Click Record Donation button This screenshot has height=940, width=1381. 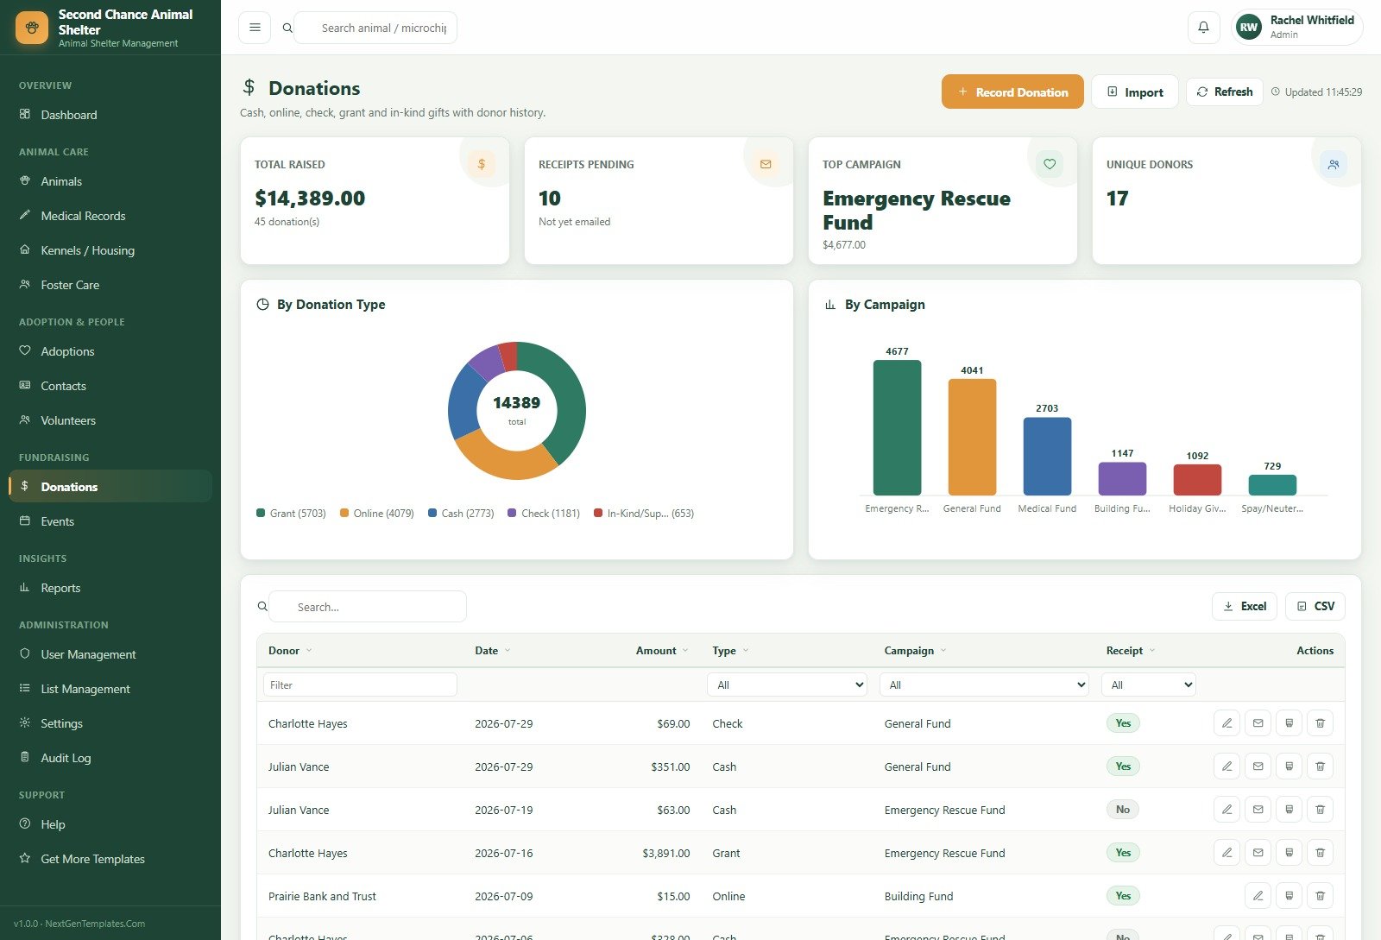point(1012,91)
